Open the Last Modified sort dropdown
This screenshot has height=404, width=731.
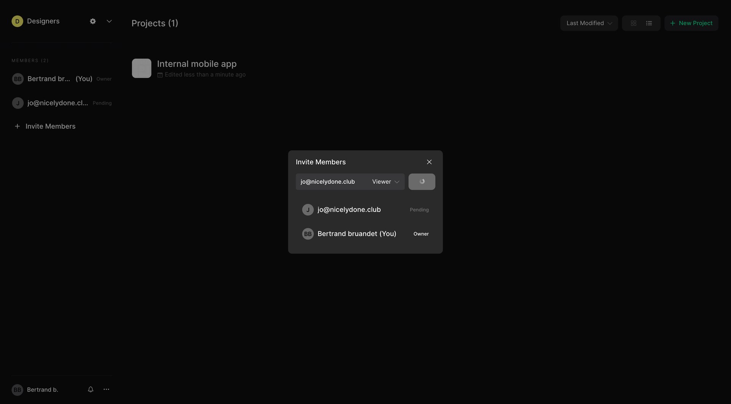[589, 23]
